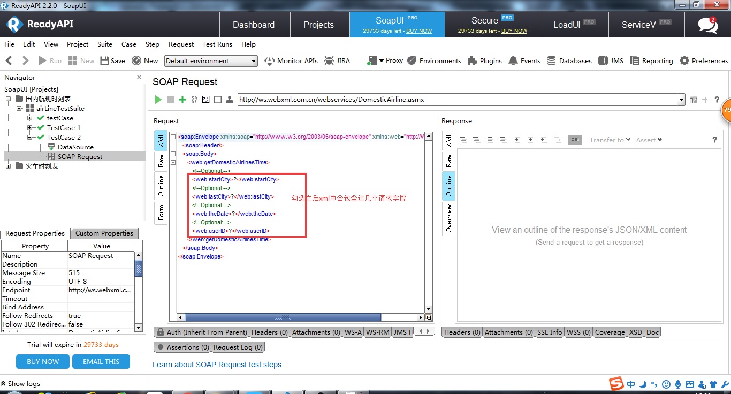Add assertion using green plus icon
This screenshot has height=394, width=731.
[x=182, y=100]
